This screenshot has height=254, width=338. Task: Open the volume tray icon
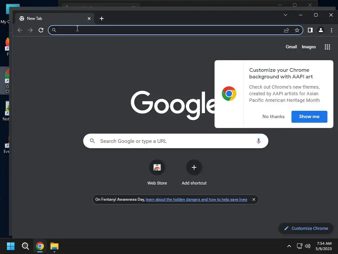(x=308, y=246)
